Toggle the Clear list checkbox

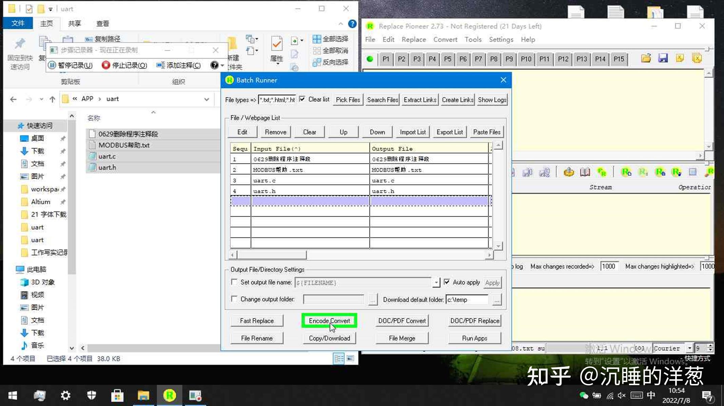pos(302,99)
